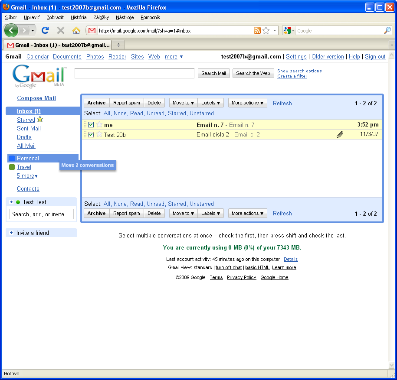Click the Search Mail button
The height and width of the screenshot is (380, 397).
(214, 73)
